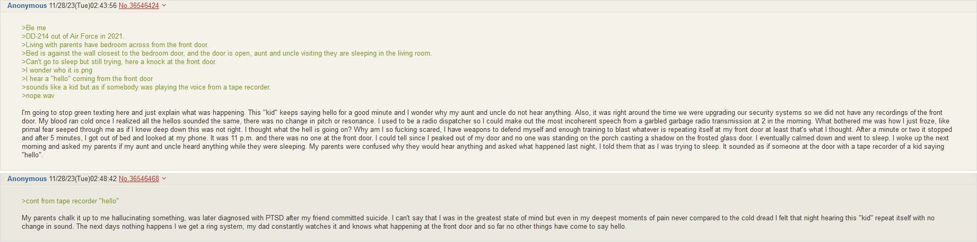Image resolution: width=977 pixels, height=242 pixels.
Task: Click the ">DD-214 out of Air Force" line
Action: [x=73, y=37]
